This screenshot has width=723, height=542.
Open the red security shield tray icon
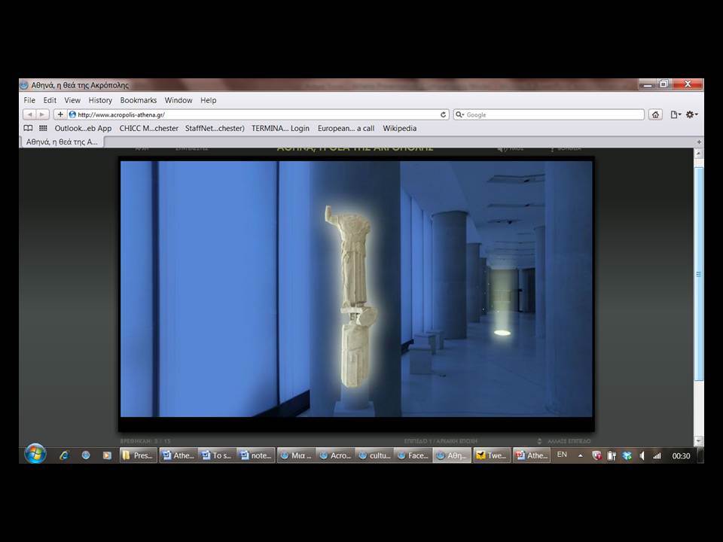(x=596, y=456)
